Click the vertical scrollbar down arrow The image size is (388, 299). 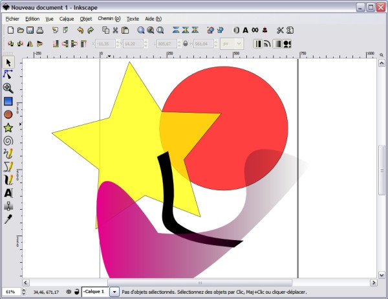pyautogui.click(x=382, y=274)
